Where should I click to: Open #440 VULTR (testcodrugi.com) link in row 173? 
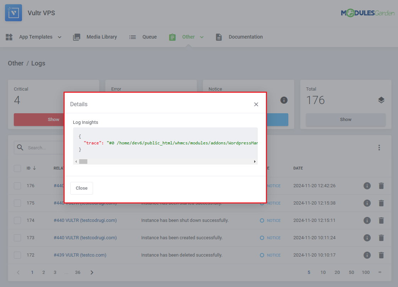click(85, 238)
